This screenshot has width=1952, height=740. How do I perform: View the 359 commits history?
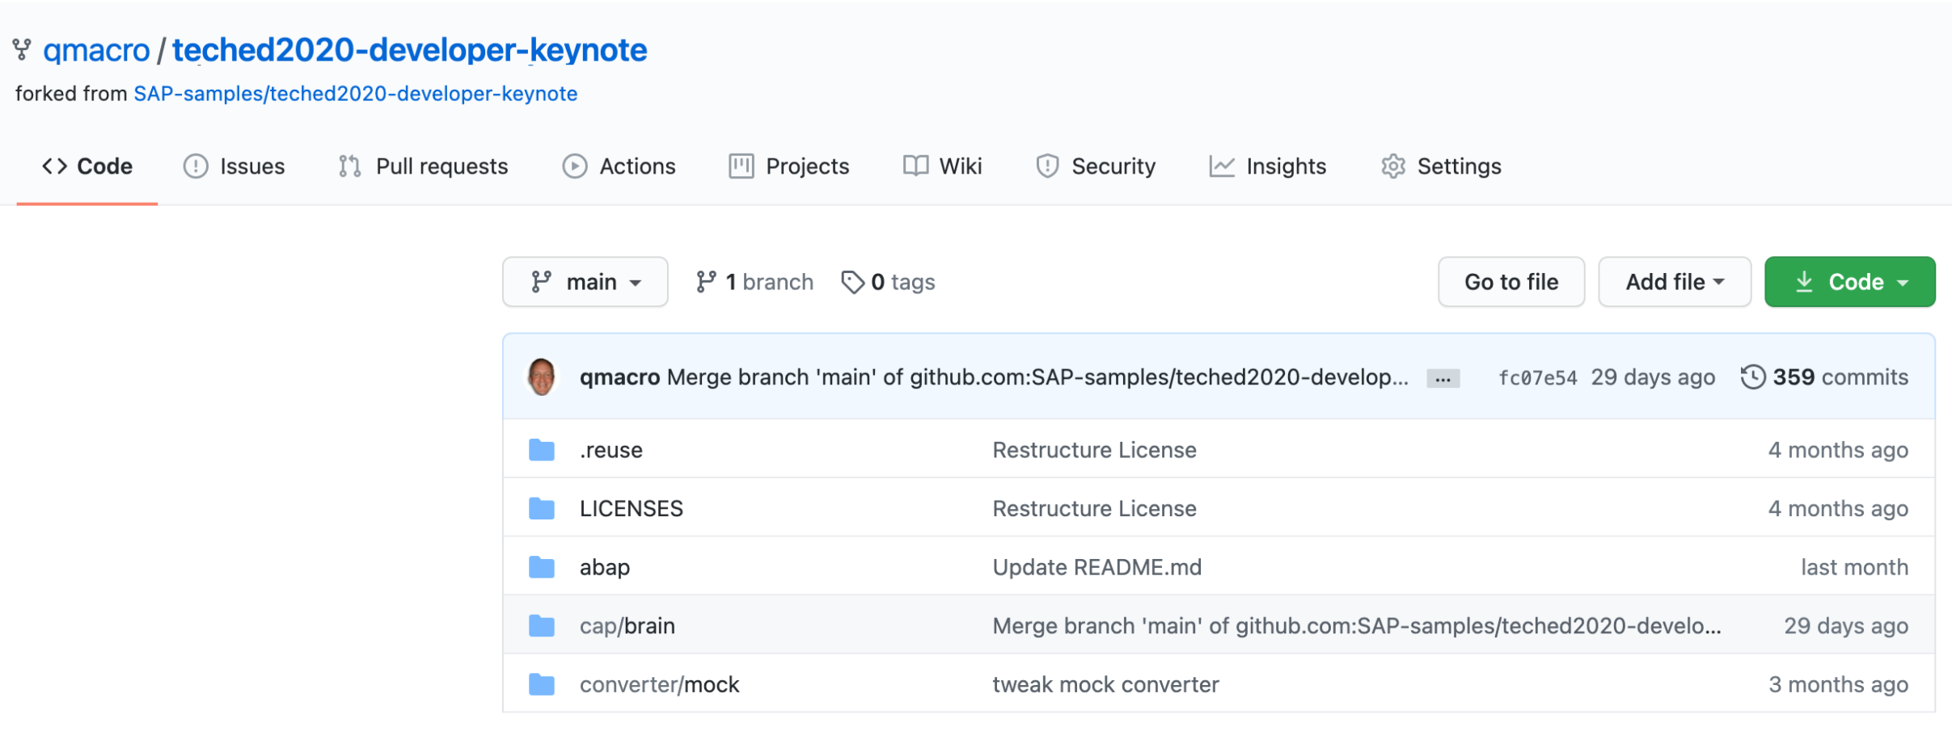1824,377
